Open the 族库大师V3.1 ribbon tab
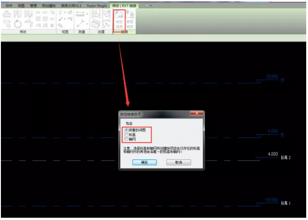This screenshot has width=308, height=220. pos(71,6)
